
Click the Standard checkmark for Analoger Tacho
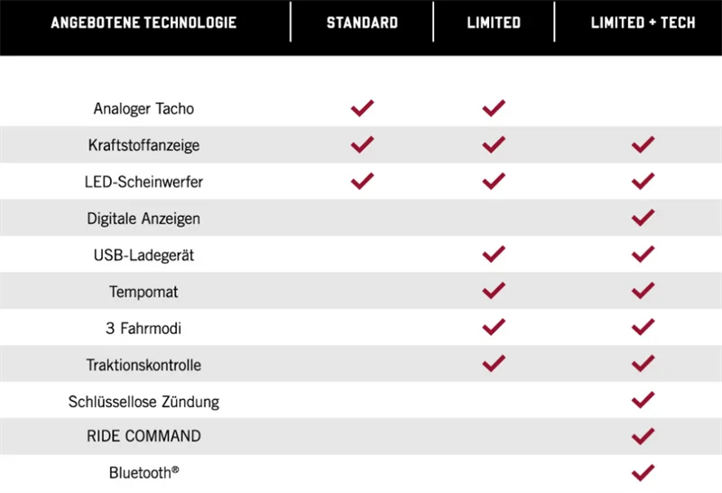pos(362,108)
